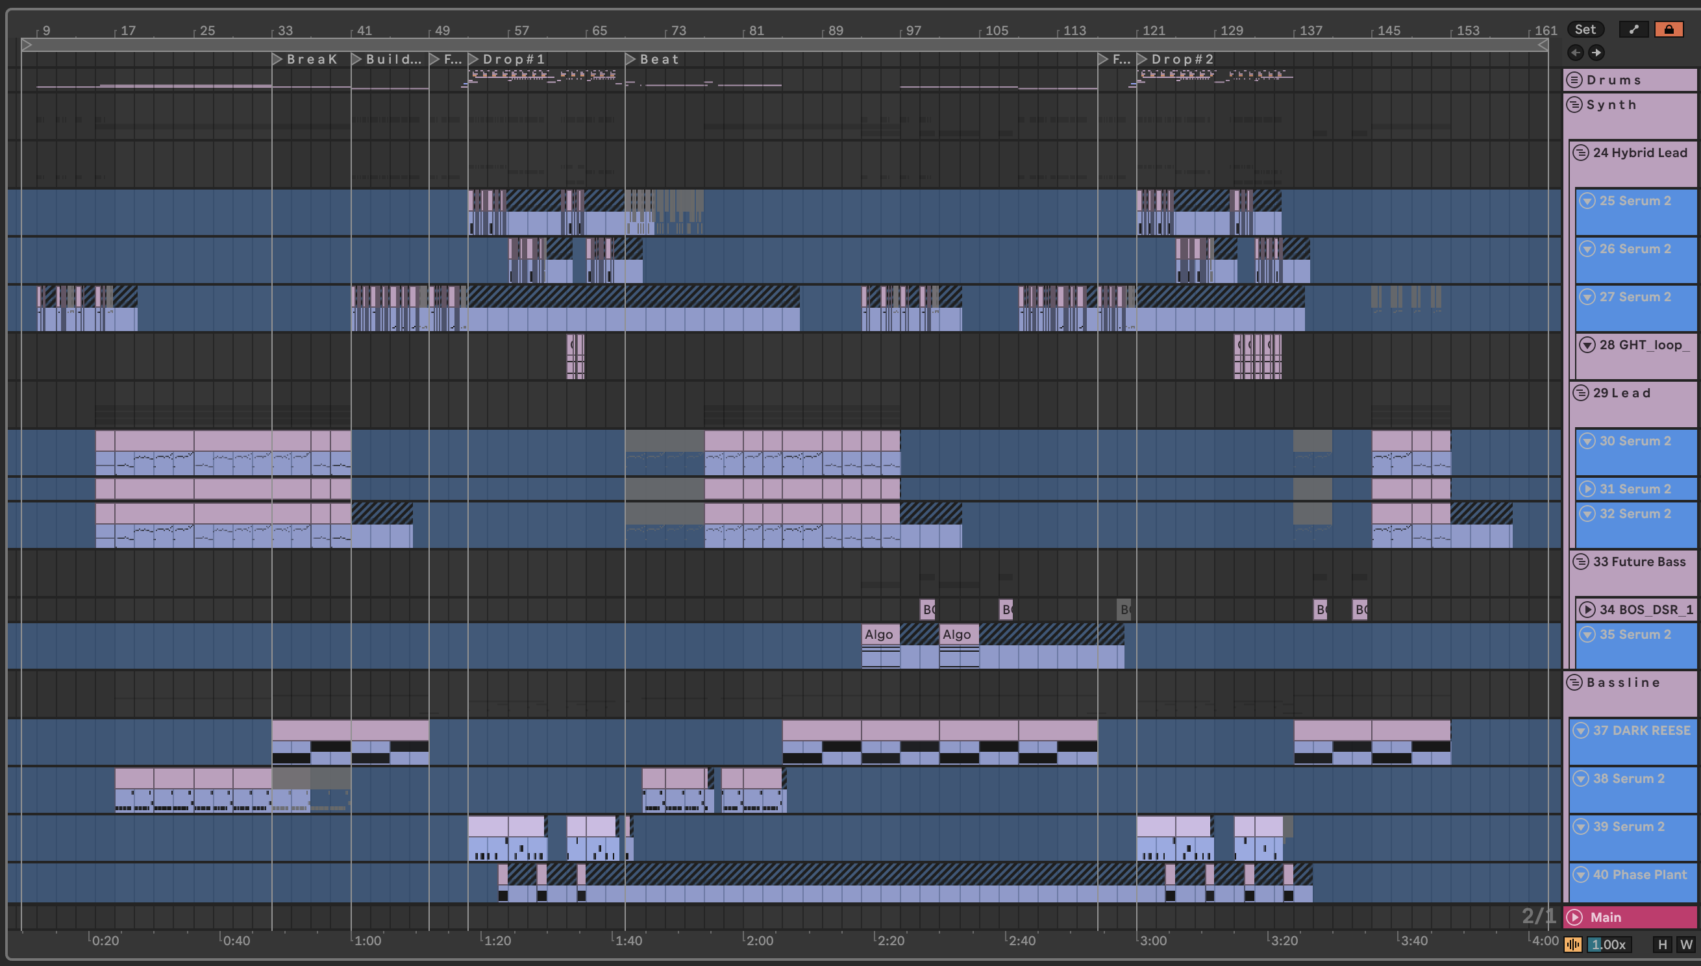Image resolution: width=1701 pixels, height=966 pixels.
Task: Toggle the orange waveform display button
Action: [x=1573, y=945]
